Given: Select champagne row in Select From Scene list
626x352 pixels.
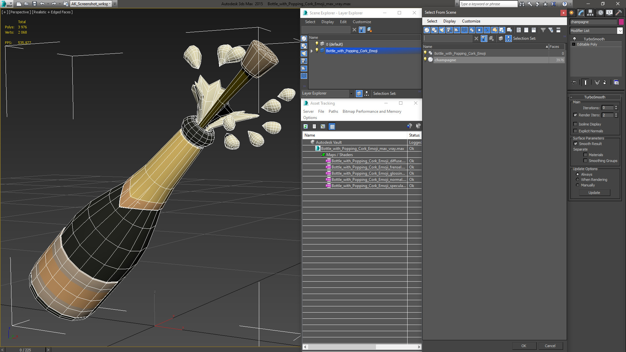Looking at the screenshot, I should [445, 60].
